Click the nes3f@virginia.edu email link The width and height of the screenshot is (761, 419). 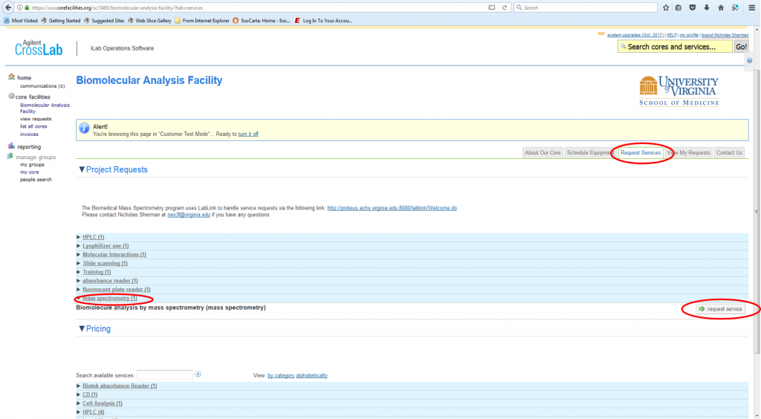pyautogui.click(x=189, y=215)
